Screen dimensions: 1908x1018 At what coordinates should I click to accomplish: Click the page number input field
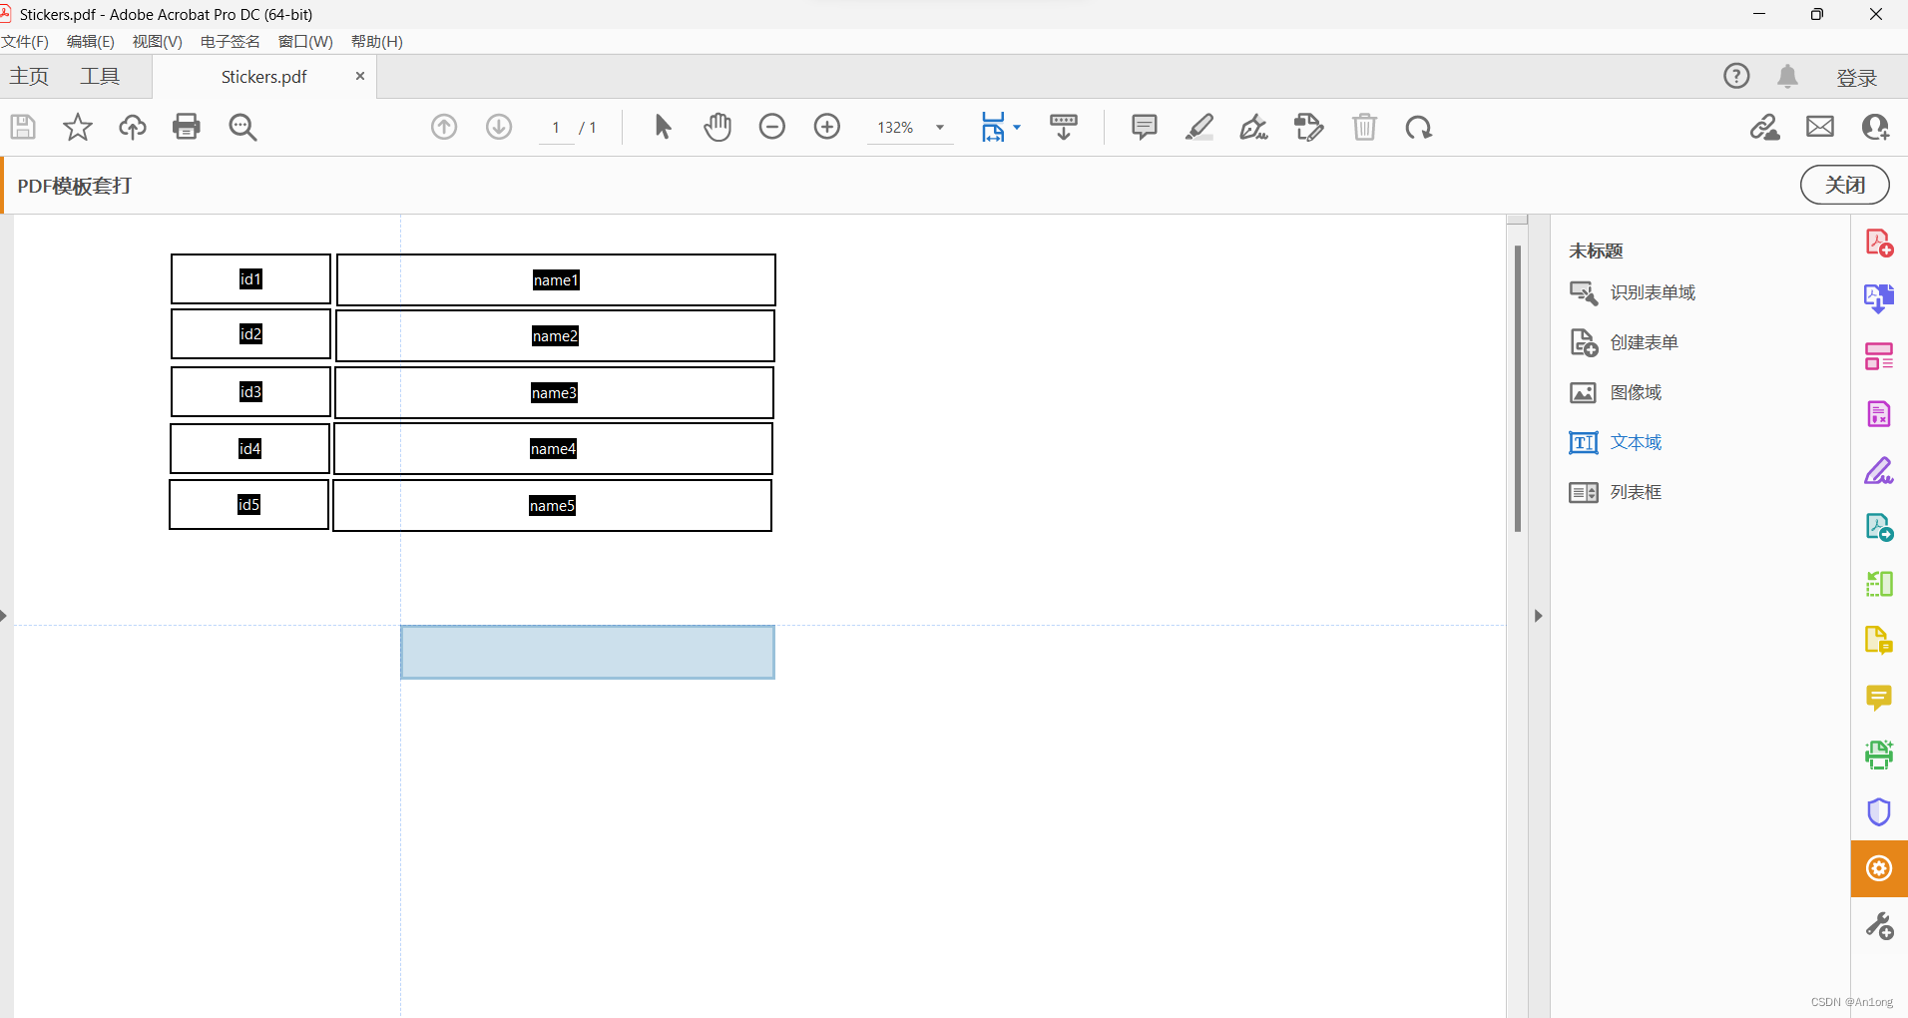555,128
